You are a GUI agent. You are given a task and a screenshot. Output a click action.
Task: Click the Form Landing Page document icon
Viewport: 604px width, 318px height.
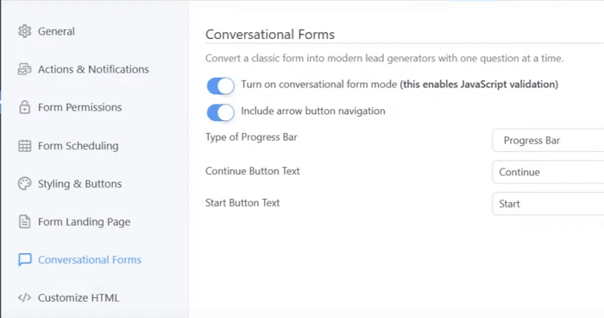tap(25, 222)
